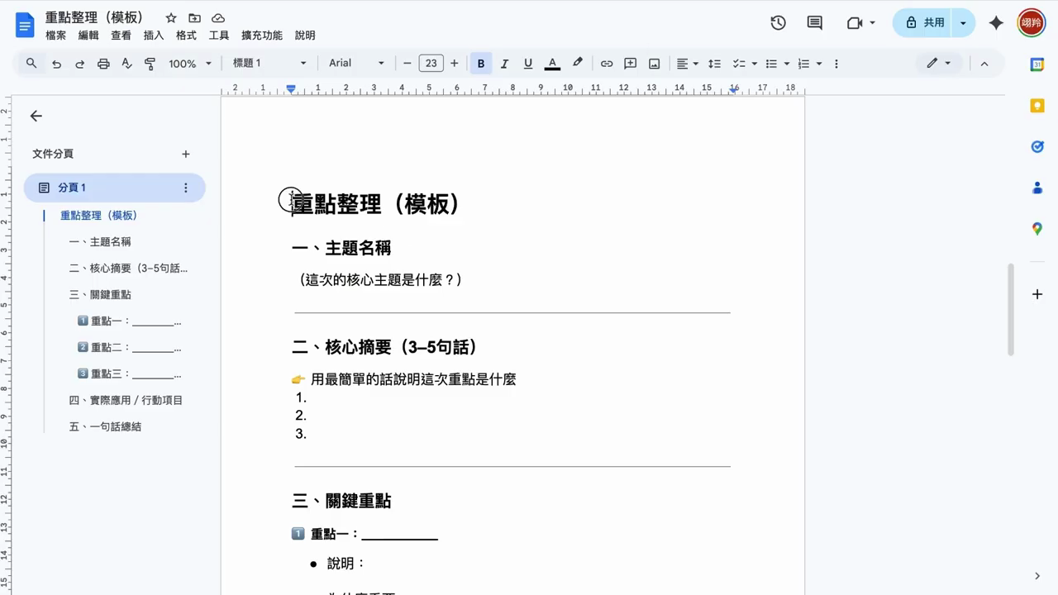Open the text color picker
1058x595 pixels.
click(552, 64)
